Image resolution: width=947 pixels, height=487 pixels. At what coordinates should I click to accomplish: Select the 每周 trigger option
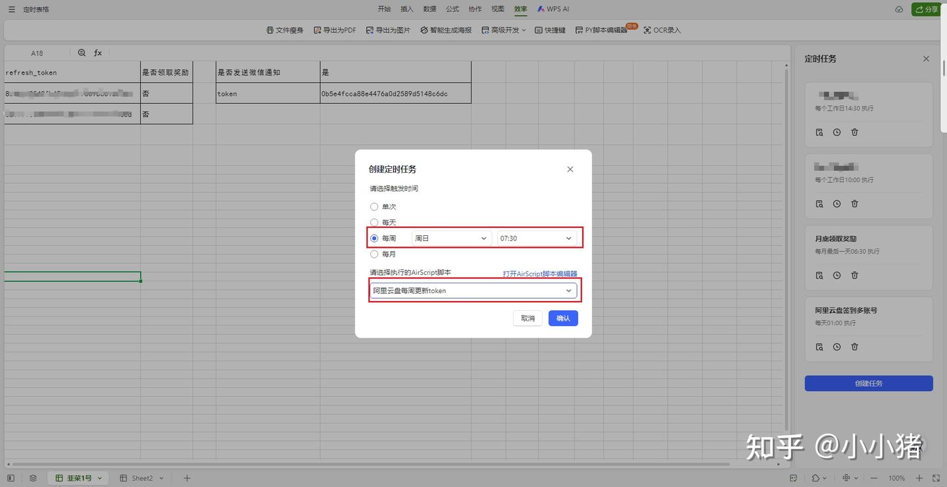374,239
